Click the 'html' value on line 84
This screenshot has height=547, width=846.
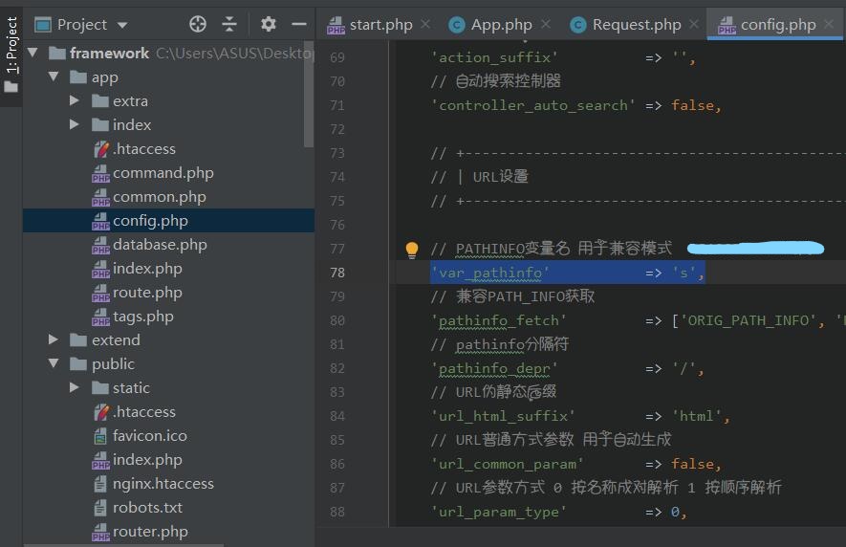click(x=697, y=416)
